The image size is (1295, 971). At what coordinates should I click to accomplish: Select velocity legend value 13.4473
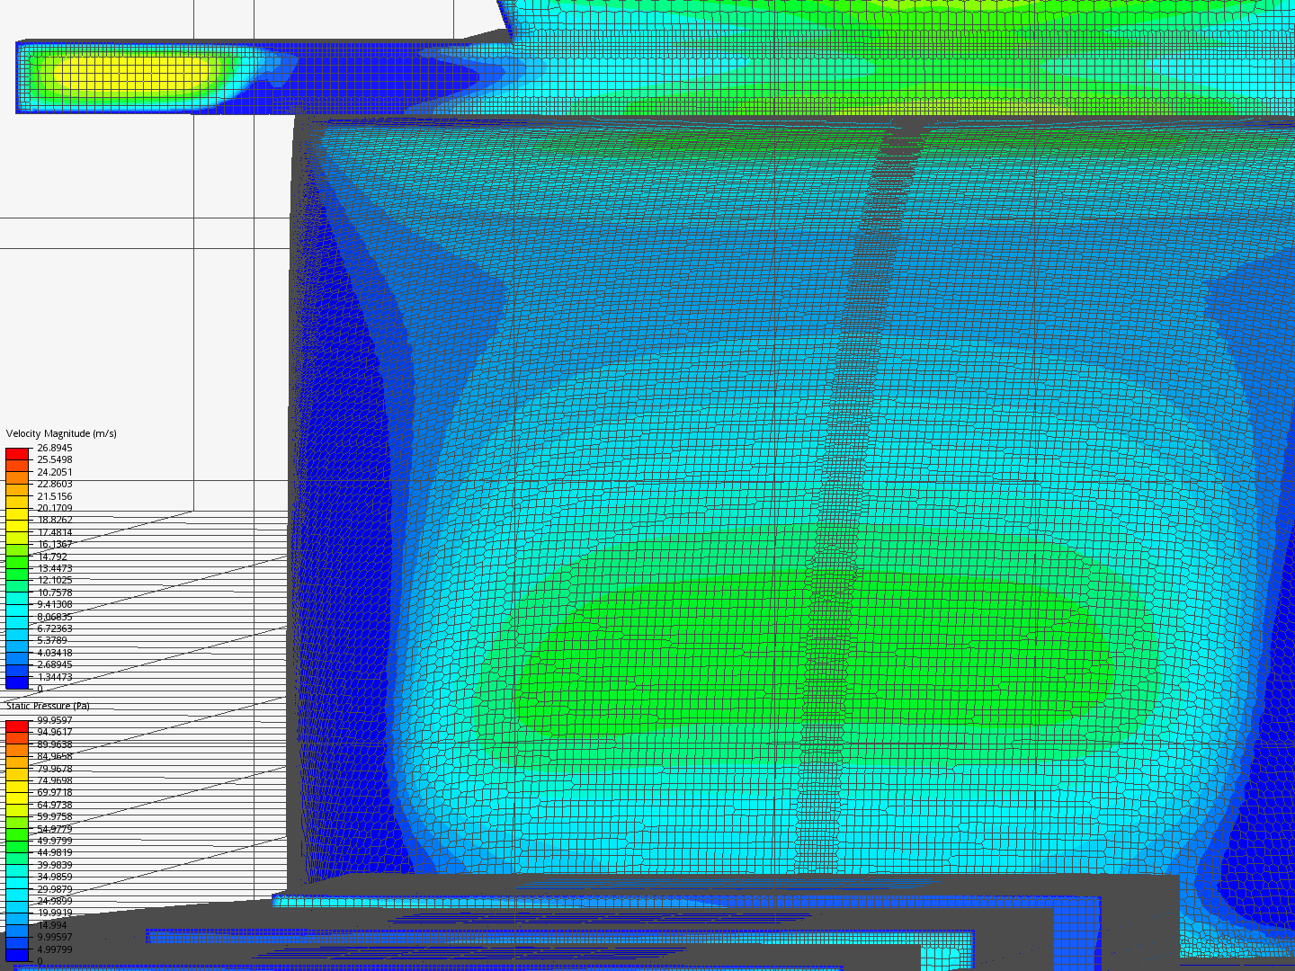(x=55, y=568)
